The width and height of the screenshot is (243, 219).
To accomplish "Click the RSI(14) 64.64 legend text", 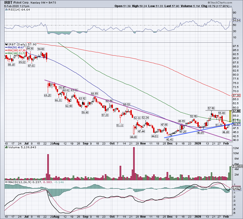I will 19,10.
